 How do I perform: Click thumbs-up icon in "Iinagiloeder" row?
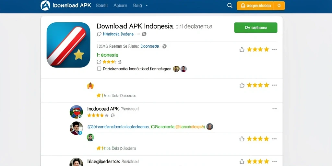(242, 161)
